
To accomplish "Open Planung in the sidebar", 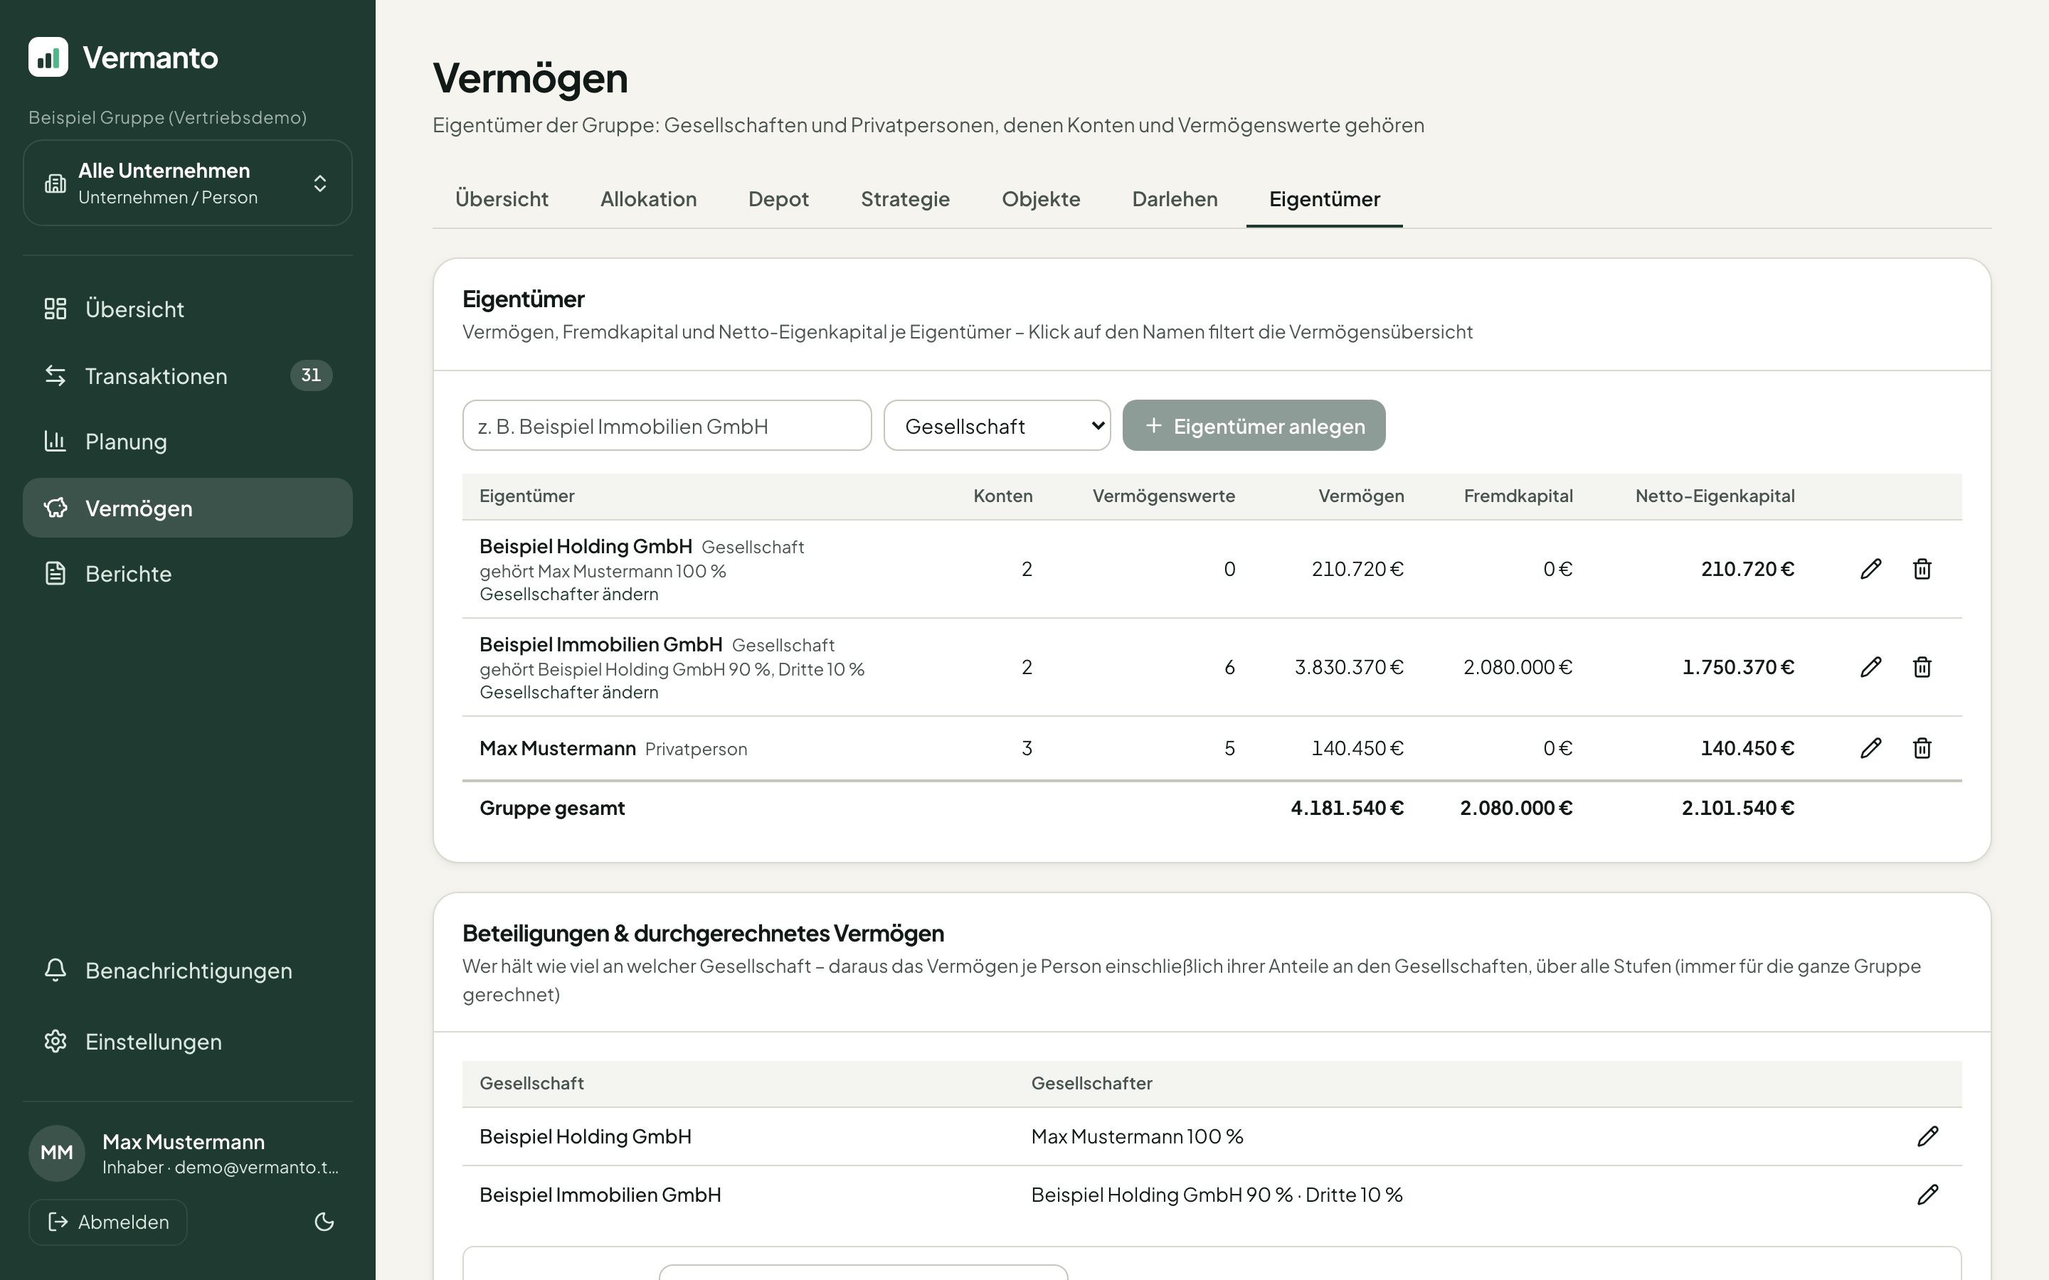I will pos(187,441).
